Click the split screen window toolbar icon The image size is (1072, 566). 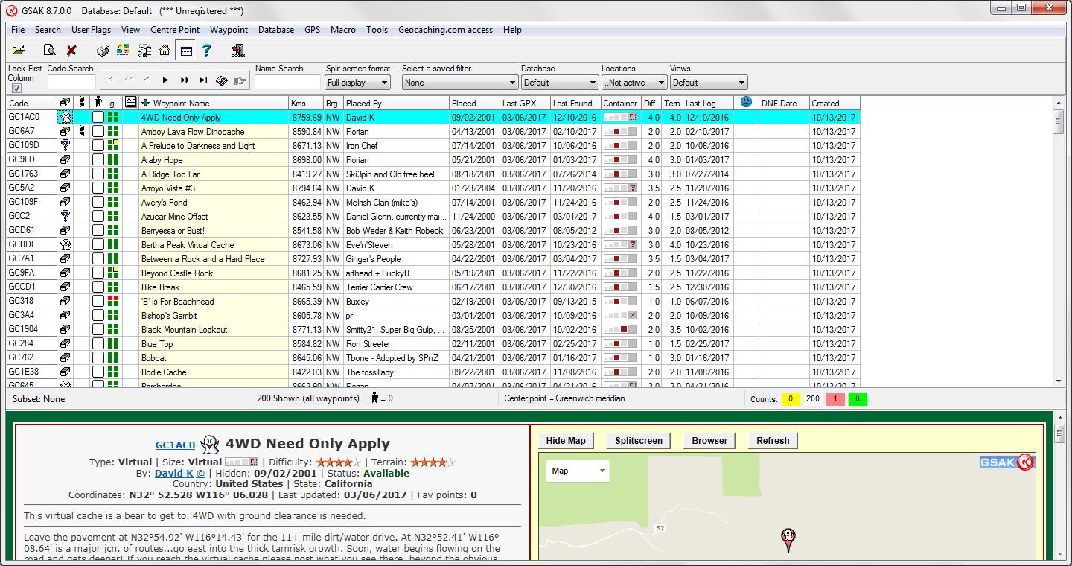tap(186, 51)
